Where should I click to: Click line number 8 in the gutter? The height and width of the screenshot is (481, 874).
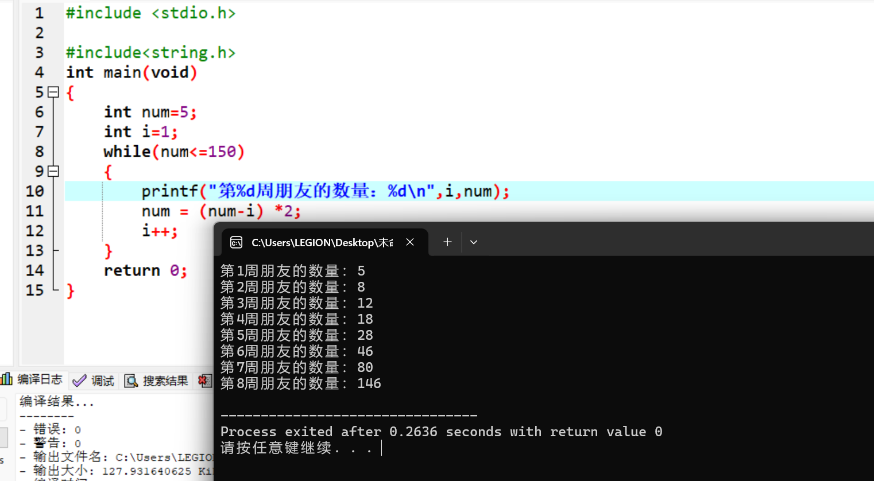(x=39, y=152)
